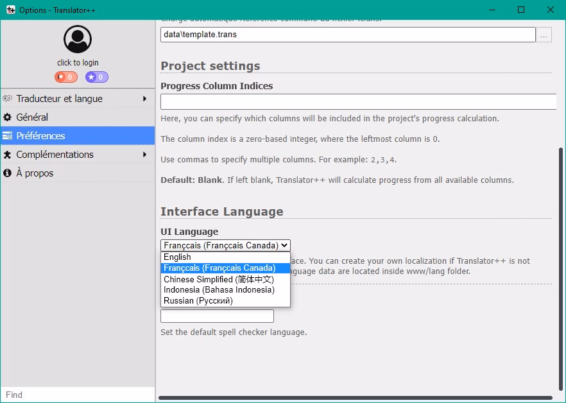Select the Préférences section
This screenshot has width=566, height=403.
(x=78, y=136)
